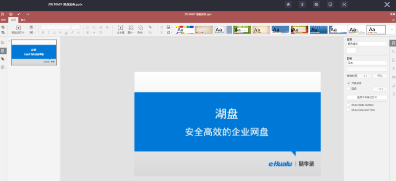The image size is (396, 181).
Task: Insert a text box with 文本框
Action: (120, 30)
